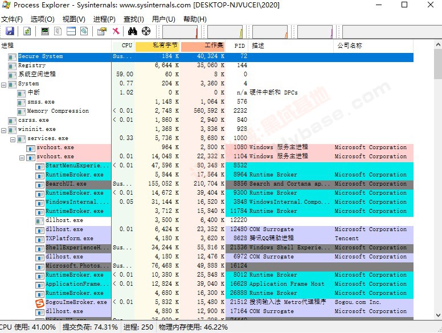Click the binoculars Find Handle icon
The width and height of the screenshot is (442, 333).
pos(133,31)
